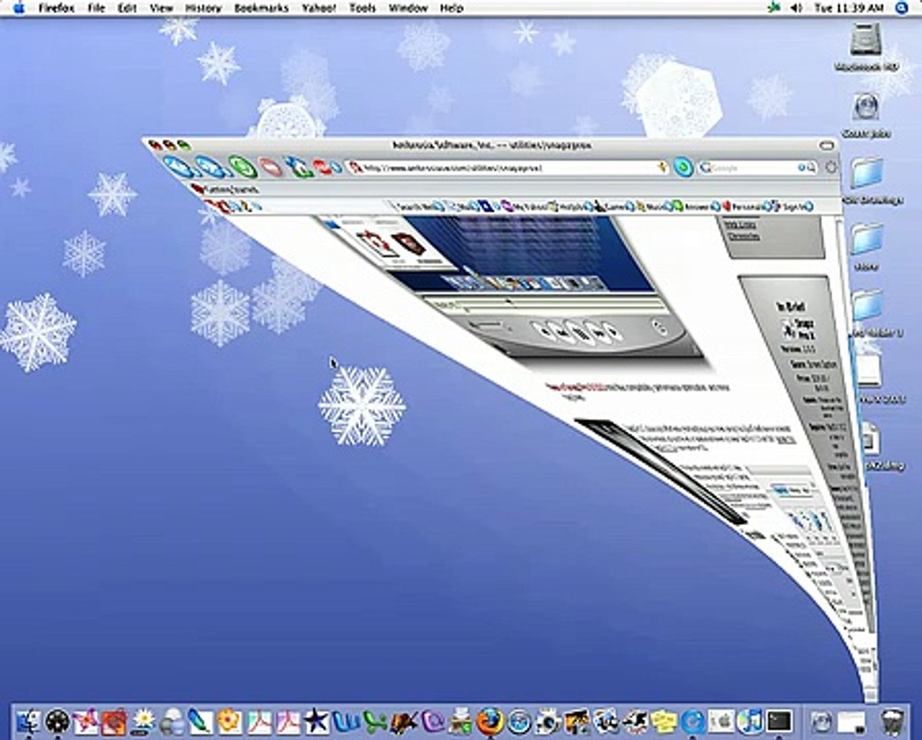Launch iTunes from the Dock
The height and width of the screenshot is (740, 922).
(750, 721)
